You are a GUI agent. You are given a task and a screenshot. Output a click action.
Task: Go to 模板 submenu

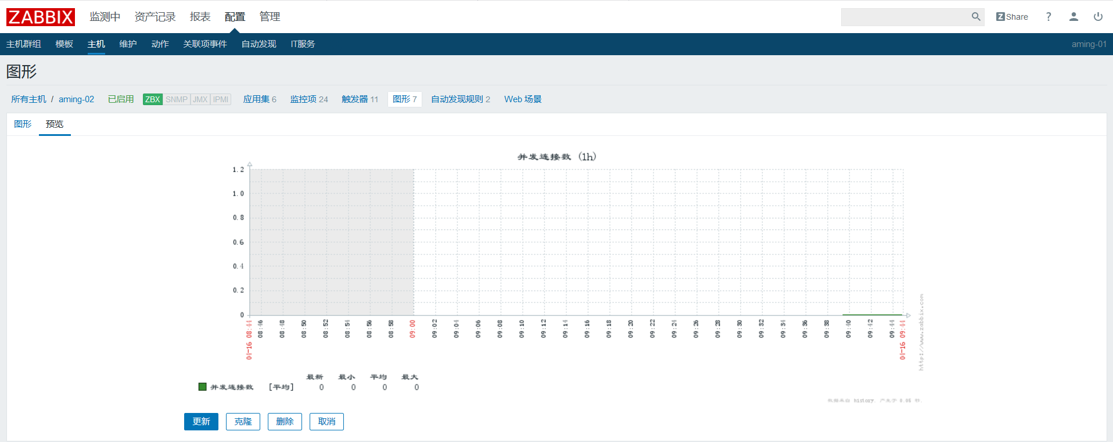tap(64, 44)
